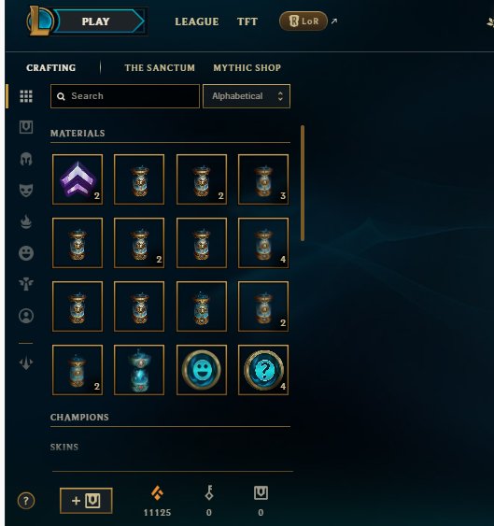Select the all-items grid filter icon
This screenshot has width=494, height=526.
(x=26, y=96)
